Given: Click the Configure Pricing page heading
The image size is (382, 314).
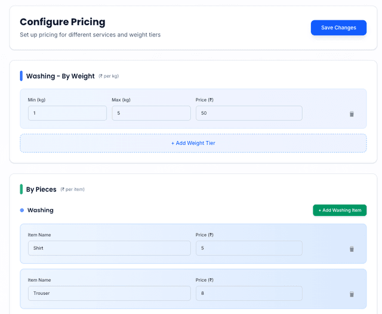Looking at the screenshot, I should click(62, 22).
